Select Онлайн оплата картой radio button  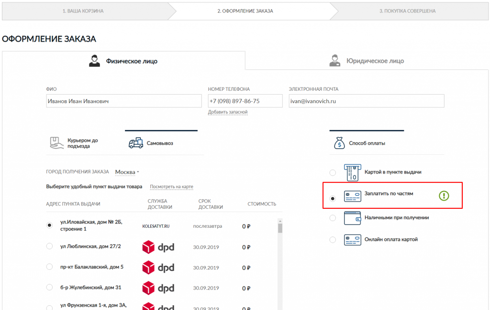pyautogui.click(x=333, y=240)
